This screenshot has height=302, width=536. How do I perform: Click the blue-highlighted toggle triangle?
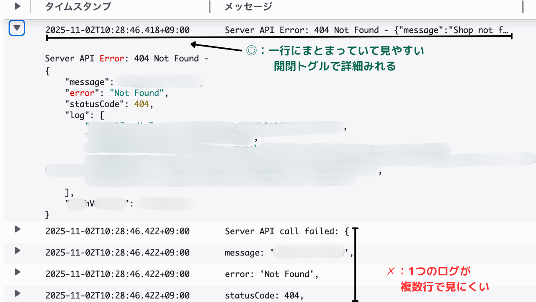pyautogui.click(x=17, y=28)
